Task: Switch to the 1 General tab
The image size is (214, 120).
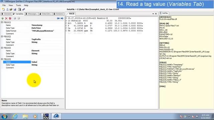Action: 6,14
